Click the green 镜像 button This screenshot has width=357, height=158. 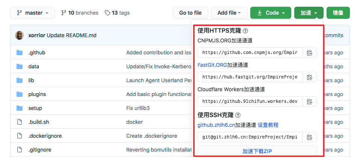pyautogui.click(x=338, y=13)
